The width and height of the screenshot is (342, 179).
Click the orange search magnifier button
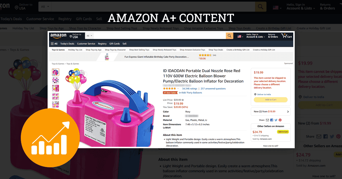coord(229,36)
